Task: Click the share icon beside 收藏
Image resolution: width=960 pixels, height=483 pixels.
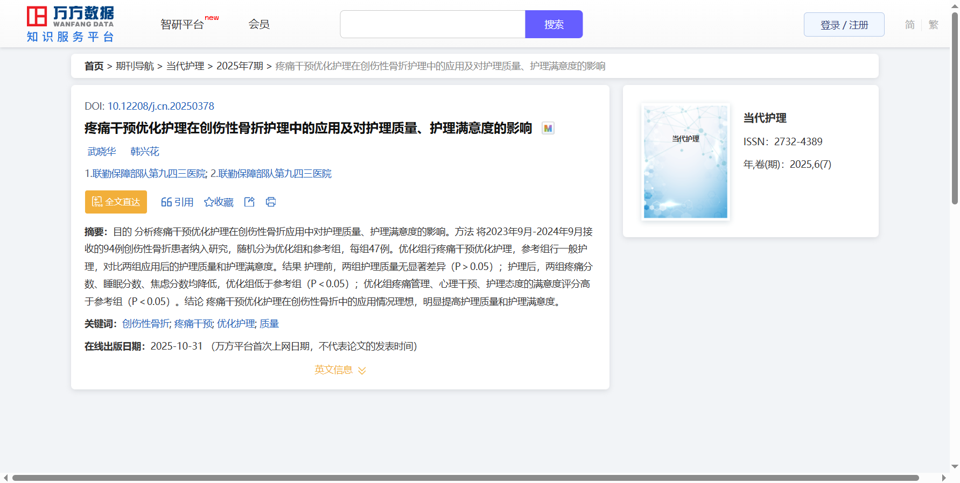Action: 249,202
